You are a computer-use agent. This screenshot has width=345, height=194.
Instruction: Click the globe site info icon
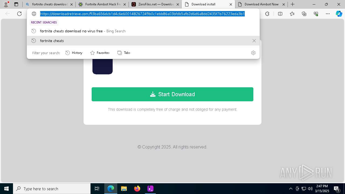click(34, 14)
